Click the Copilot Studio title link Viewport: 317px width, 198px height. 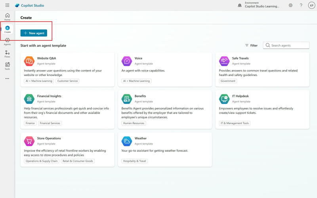(x=33, y=6)
